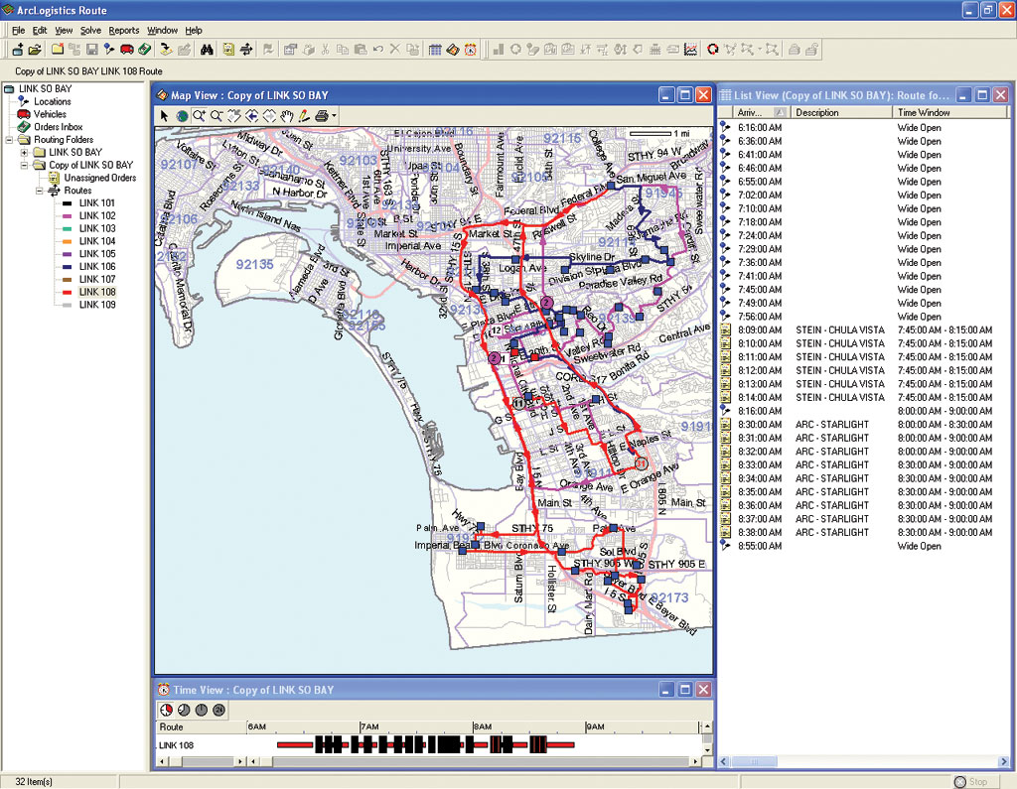Collapse the Routes tree node
The width and height of the screenshot is (1017, 789).
tap(38, 191)
